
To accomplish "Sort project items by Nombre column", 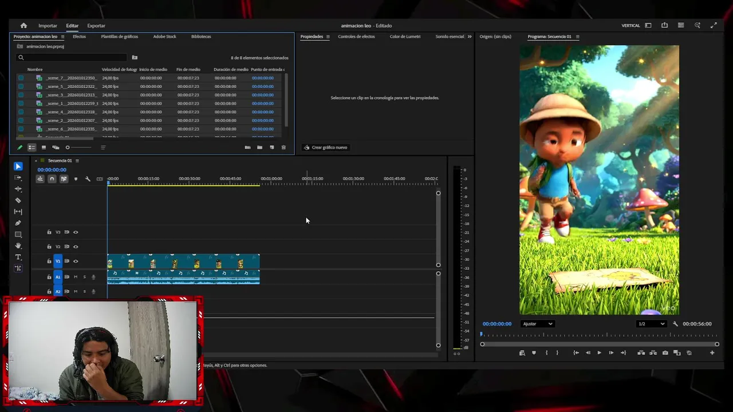I will click(x=35, y=70).
